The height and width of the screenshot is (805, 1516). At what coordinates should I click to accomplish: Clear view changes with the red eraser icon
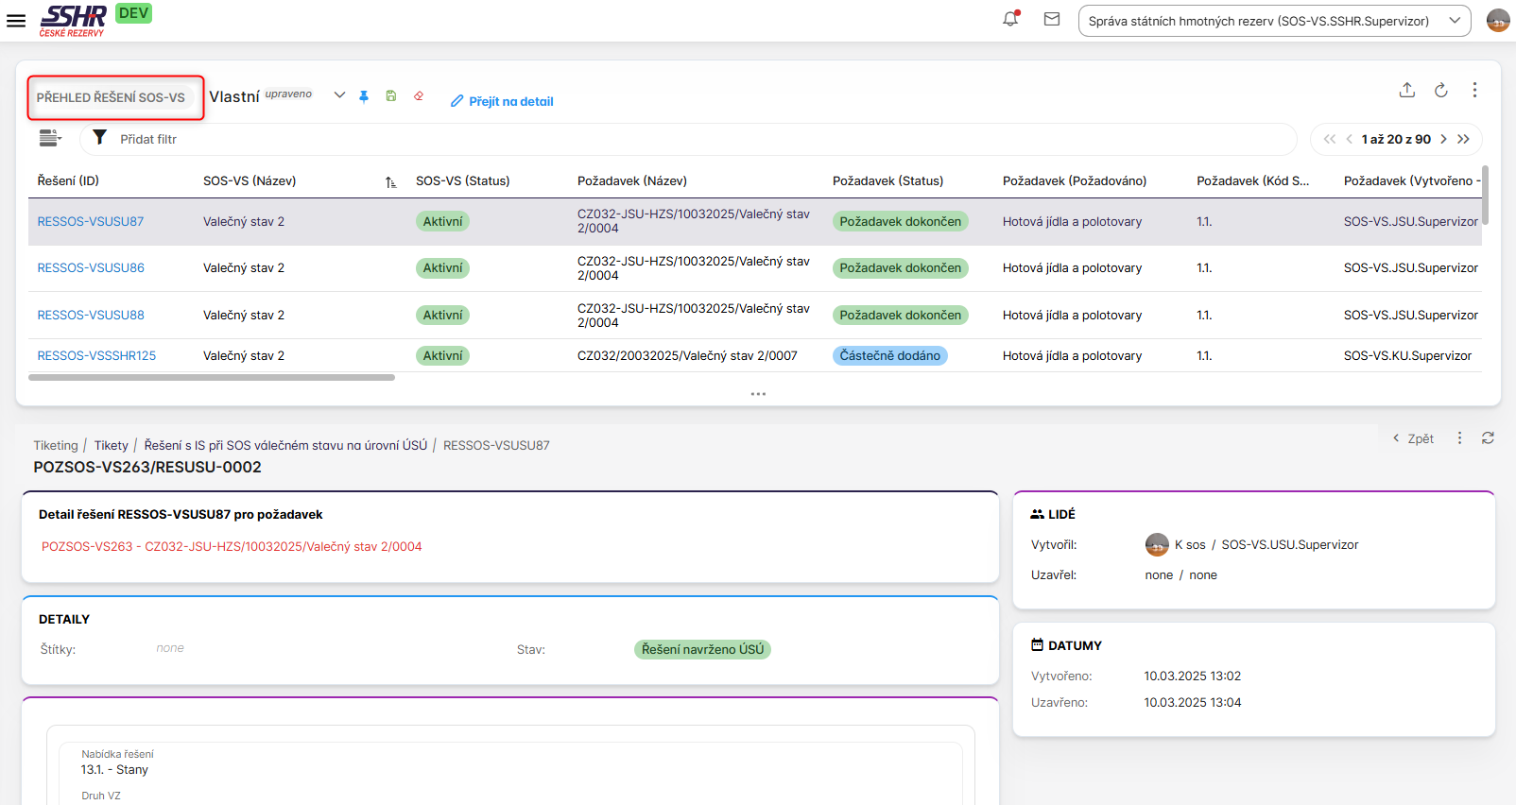pos(419,96)
